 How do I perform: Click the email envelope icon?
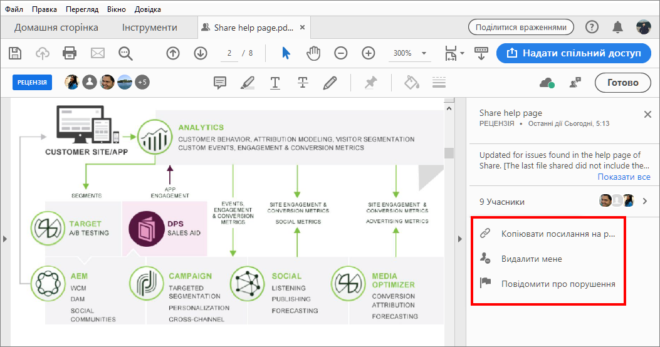click(x=98, y=53)
